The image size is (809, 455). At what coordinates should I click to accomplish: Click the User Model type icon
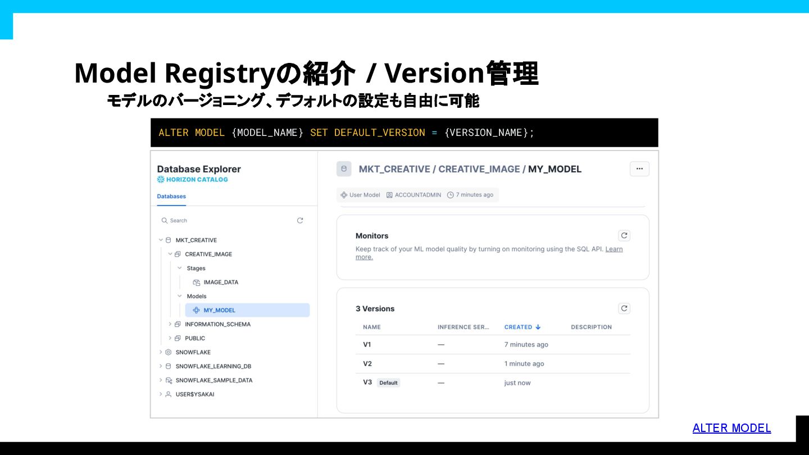click(344, 195)
